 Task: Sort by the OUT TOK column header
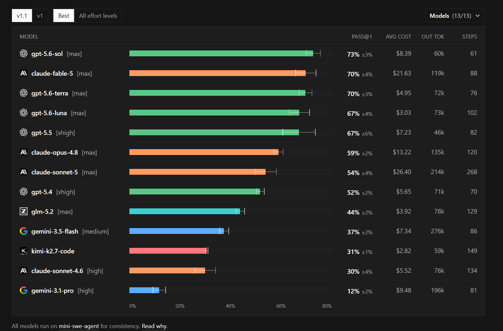point(433,37)
